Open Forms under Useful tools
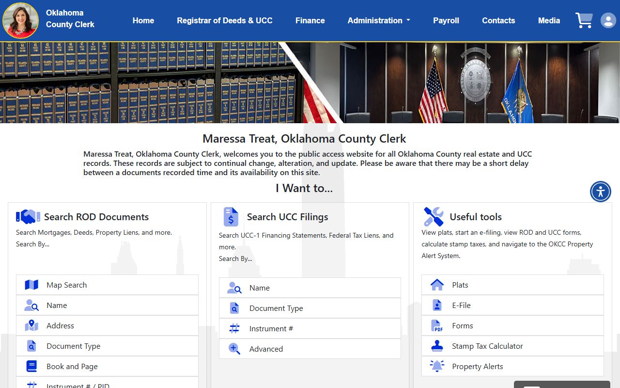This screenshot has width=620, height=388. (512, 325)
